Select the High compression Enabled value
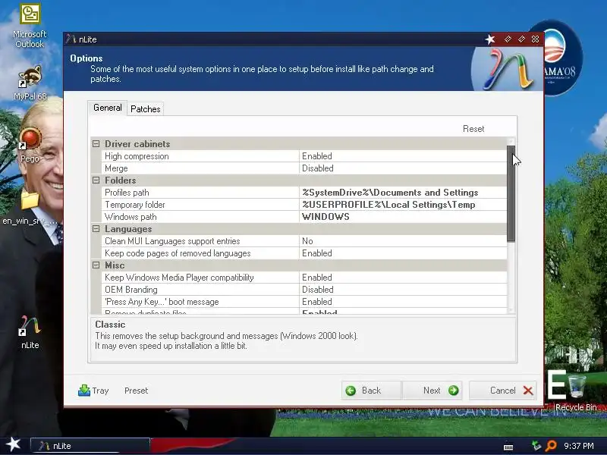607x455 pixels. [x=403, y=156]
